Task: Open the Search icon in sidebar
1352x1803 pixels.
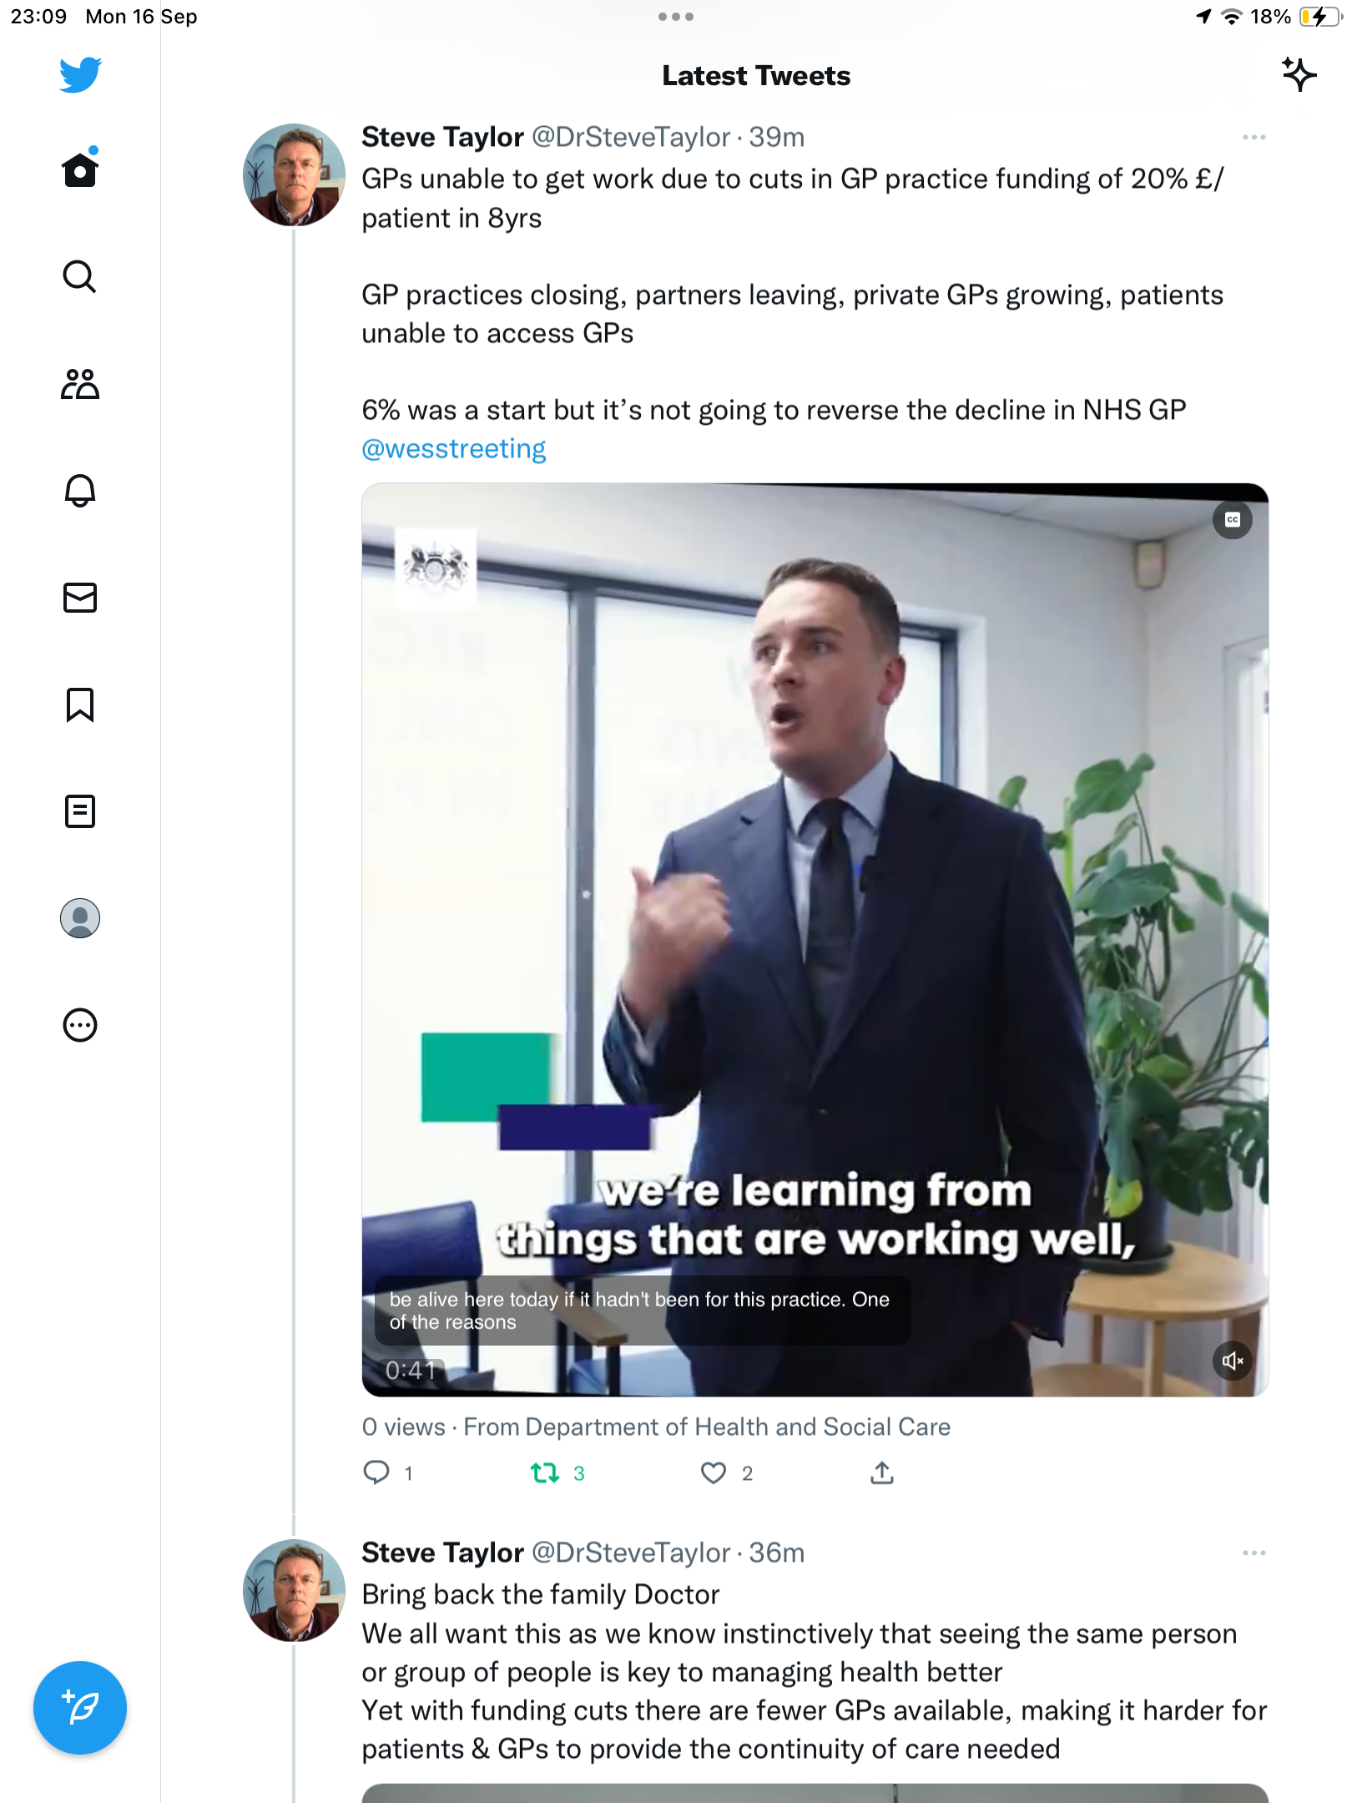Action: pyautogui.click(x=80, y=276)
